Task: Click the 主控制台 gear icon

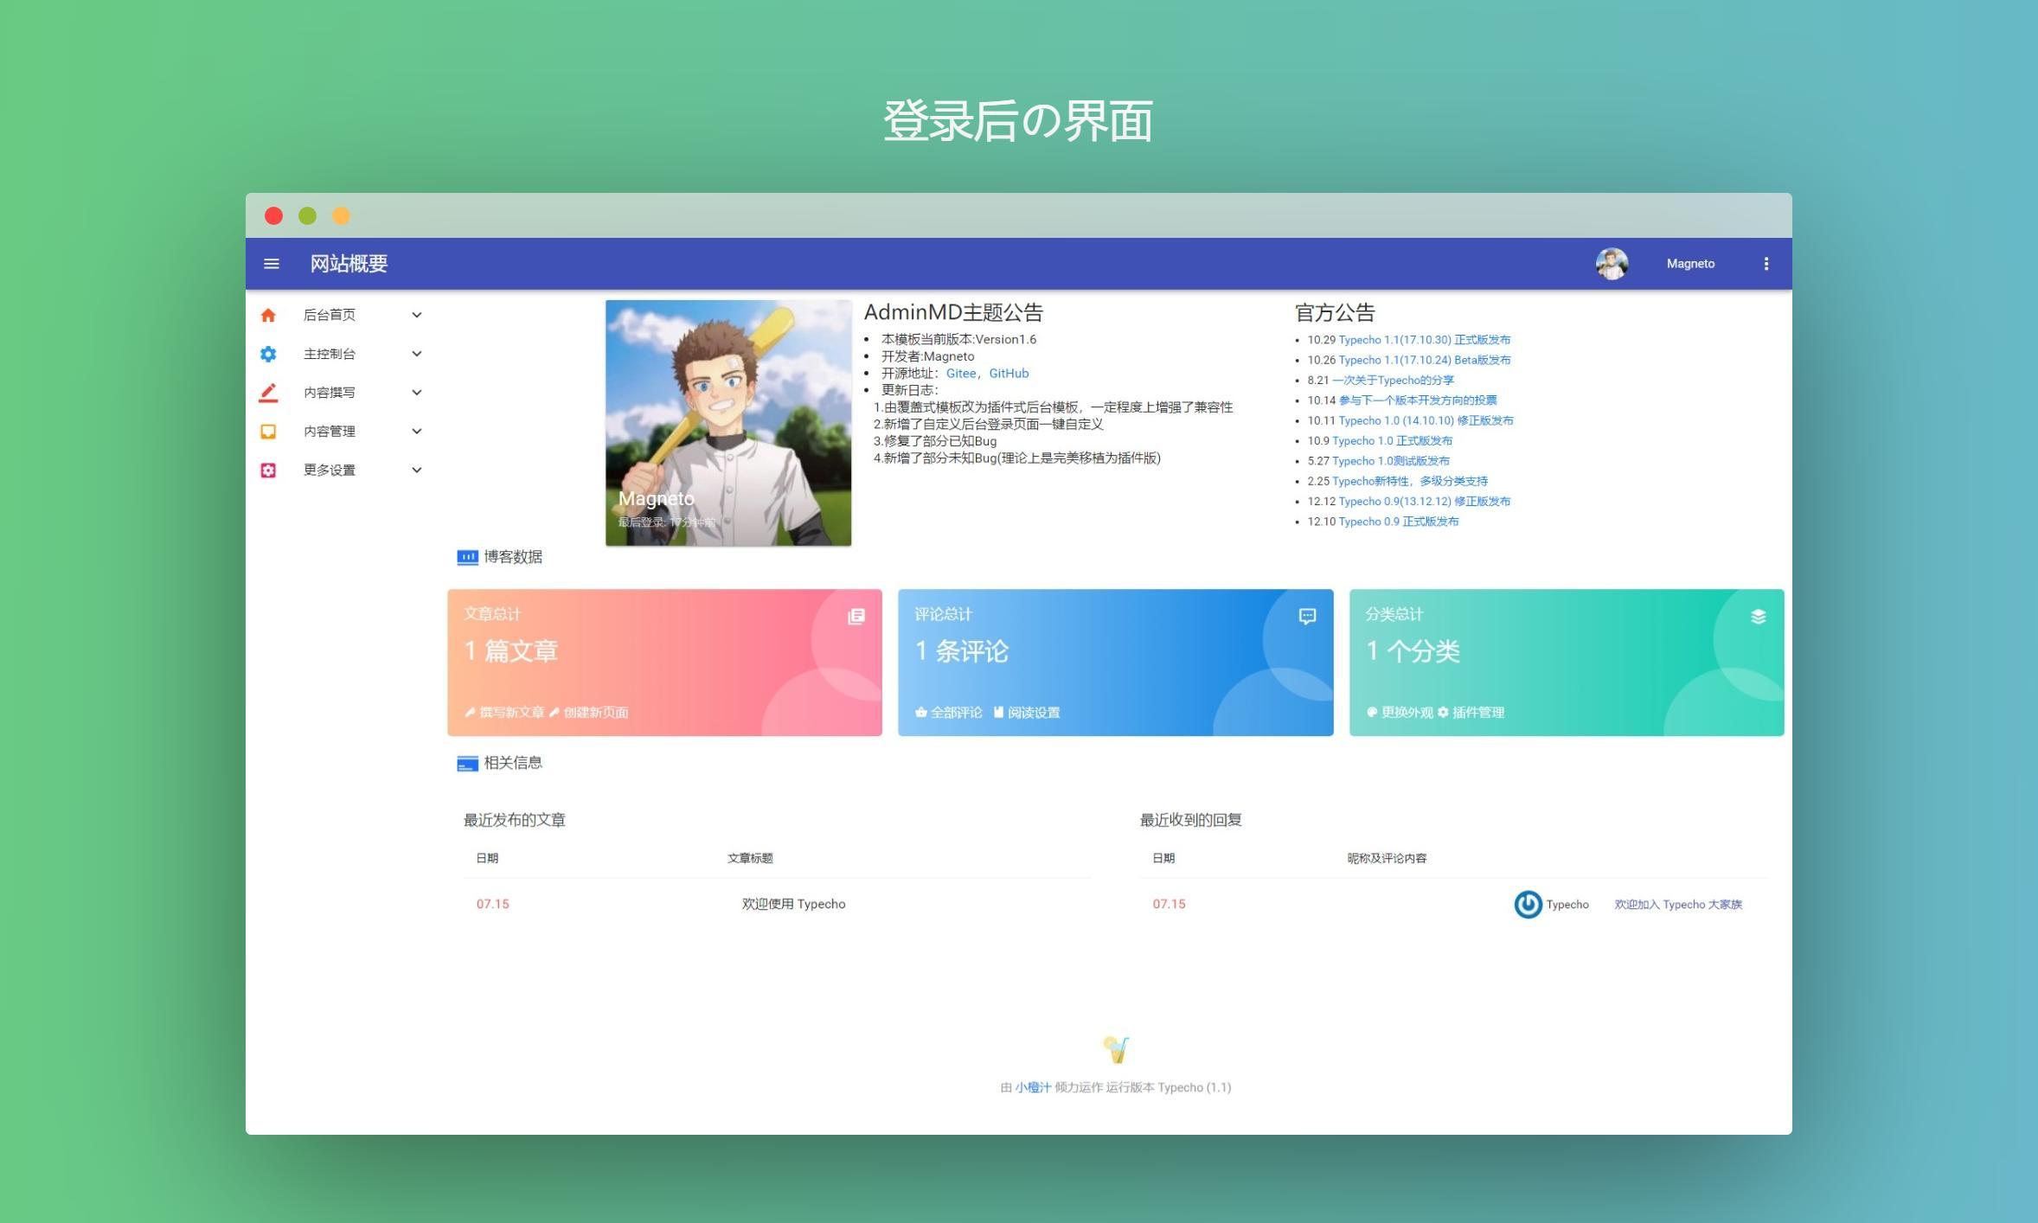Action: [x=268, y=354]
